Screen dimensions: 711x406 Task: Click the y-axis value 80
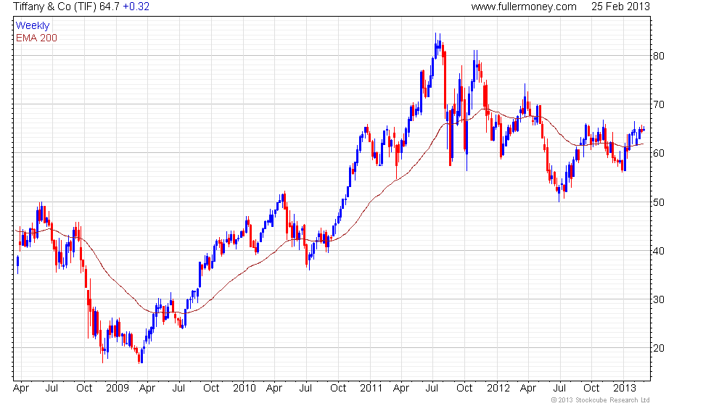(x=659, y=56)
